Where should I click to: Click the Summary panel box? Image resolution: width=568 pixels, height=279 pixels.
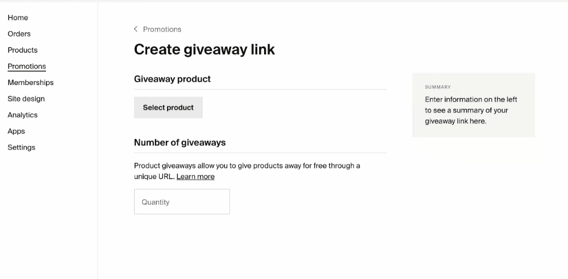[474, 105]
